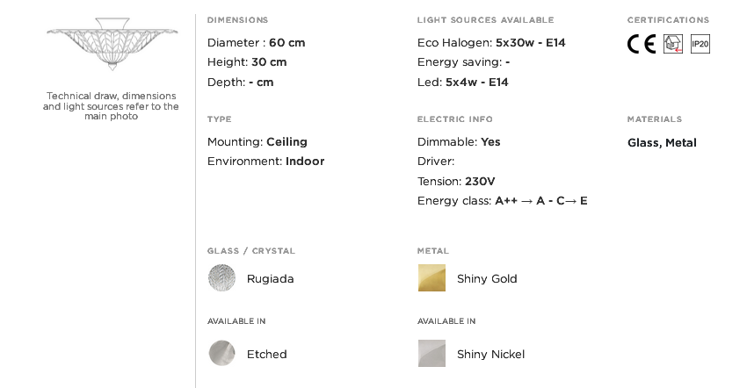Click the Certifications heading
The image size is (747, 388).
(669, 20)
